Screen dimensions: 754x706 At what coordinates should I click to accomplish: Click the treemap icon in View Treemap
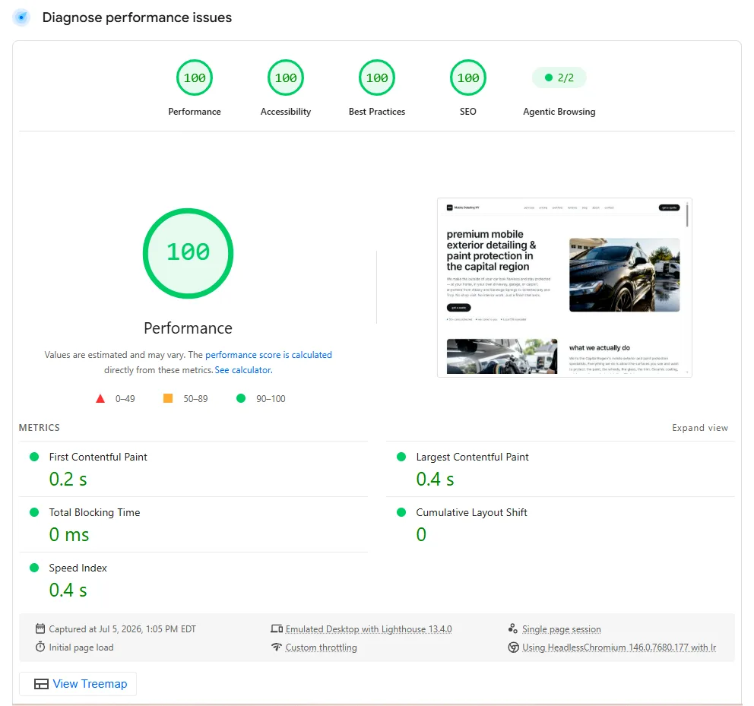click(x=41, y=684)
